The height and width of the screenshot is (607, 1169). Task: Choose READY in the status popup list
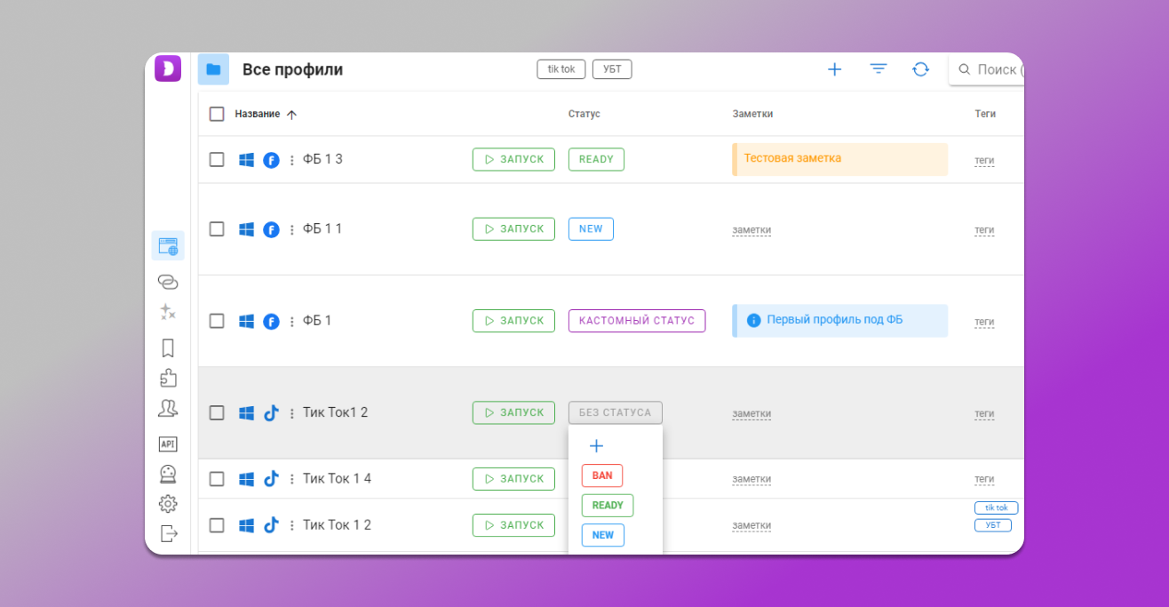(608, 506)
